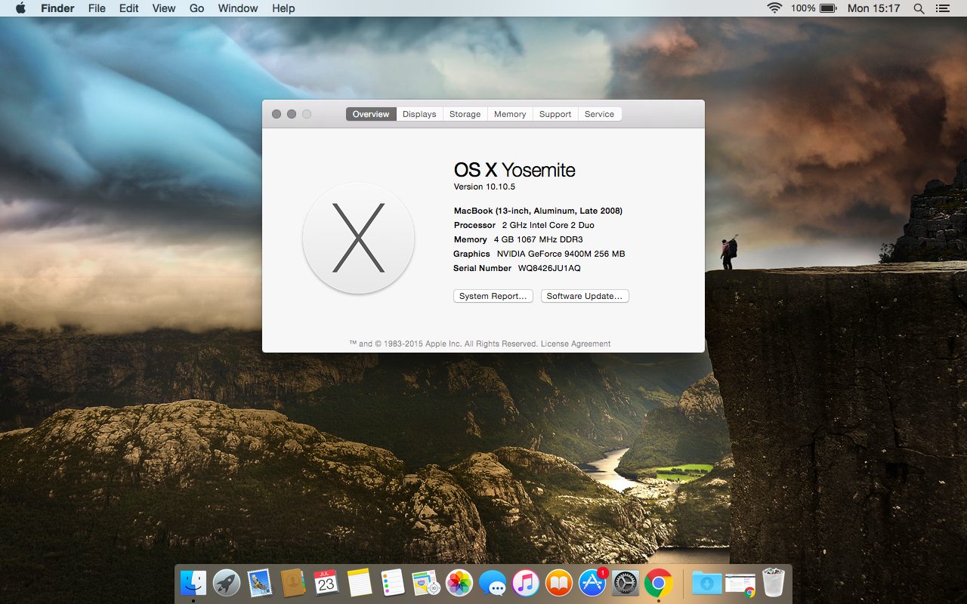Open Messages app in Dock

(493, 583)
